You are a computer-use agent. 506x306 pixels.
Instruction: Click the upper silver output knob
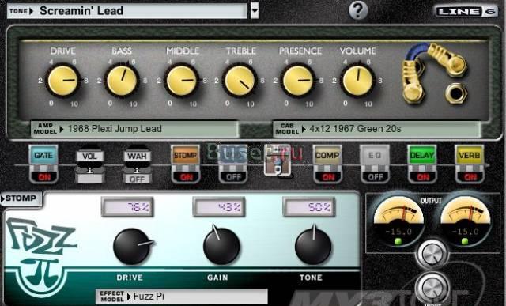click(432, 255)
